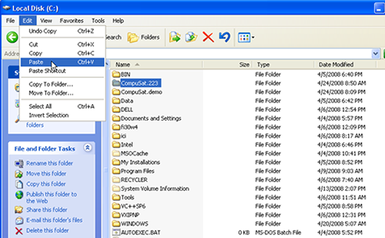385x238 pixels.
Task: Select the VC++SP6 folder icon
Action: click(116, 206)
